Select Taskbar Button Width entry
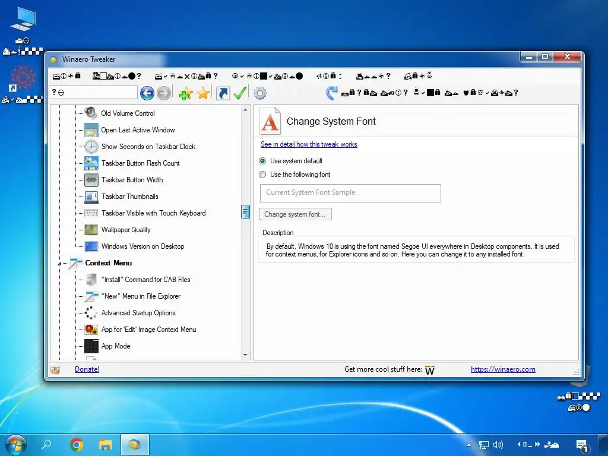Viewport: 608px width, 456px height. coord(132,180)
